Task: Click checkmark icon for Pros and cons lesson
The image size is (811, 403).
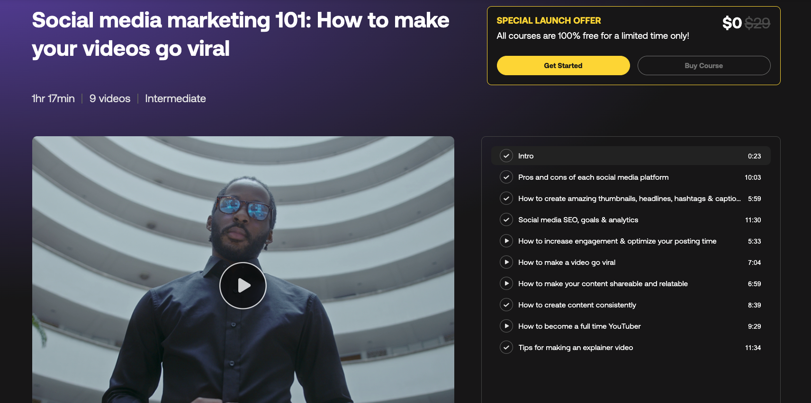Action: click(506, 177)
